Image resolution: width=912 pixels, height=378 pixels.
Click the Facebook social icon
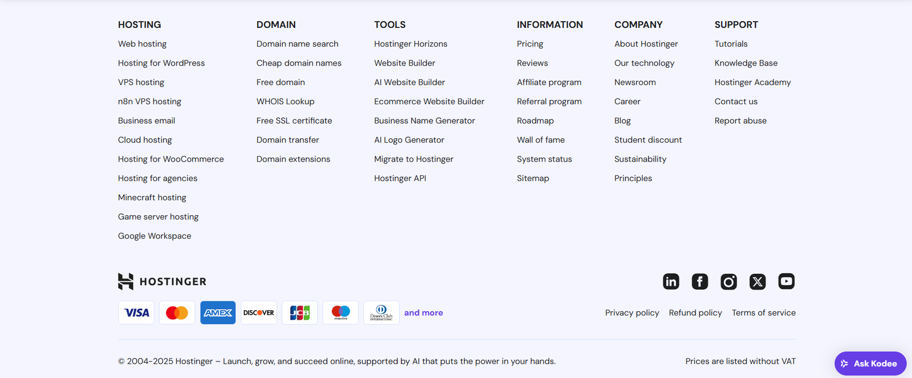point(700,281)
